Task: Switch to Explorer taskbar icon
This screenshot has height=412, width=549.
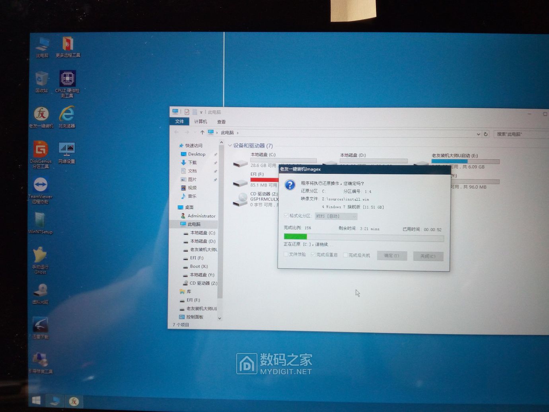Action: [x=55, y=401]
